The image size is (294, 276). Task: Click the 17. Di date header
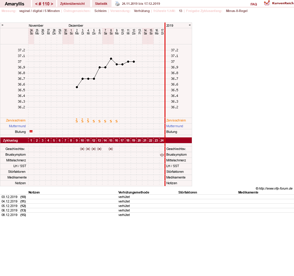(x=162, y=32)
